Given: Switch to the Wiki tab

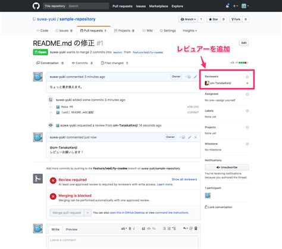Looking at the screenshot, I should [x=148, y=30].
